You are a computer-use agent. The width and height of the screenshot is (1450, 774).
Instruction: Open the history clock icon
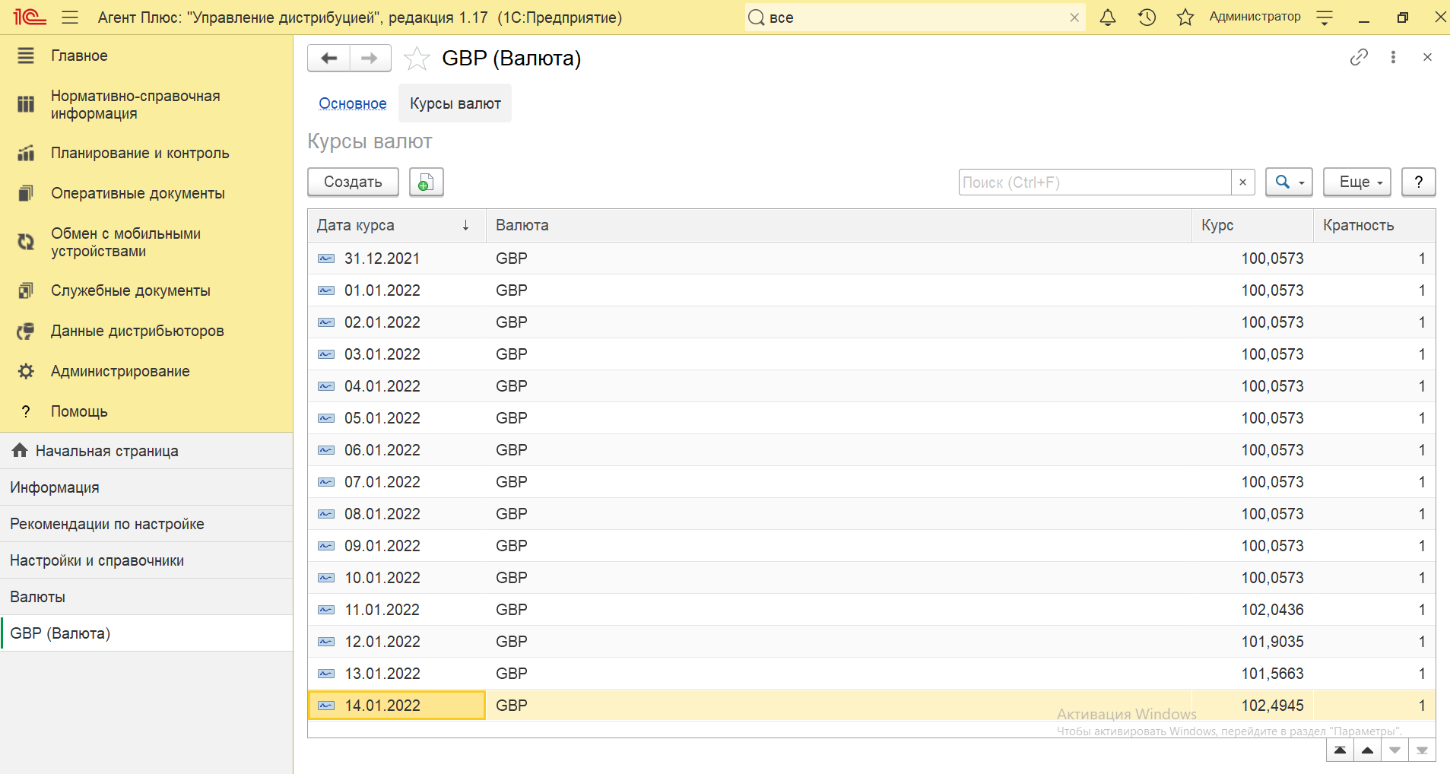[1147, 17]
